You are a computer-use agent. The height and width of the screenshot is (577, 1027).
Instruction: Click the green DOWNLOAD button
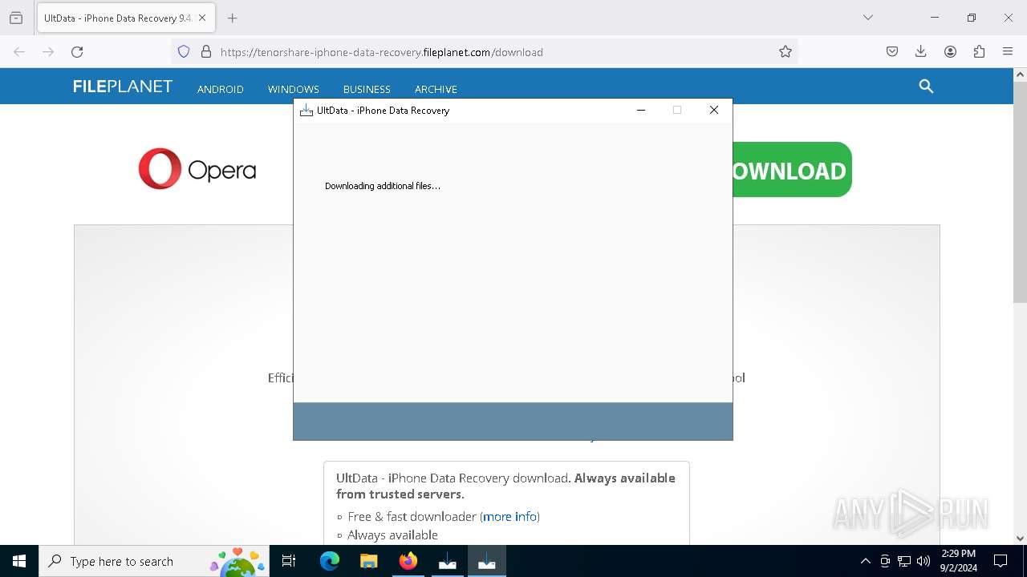pos(792,169)
